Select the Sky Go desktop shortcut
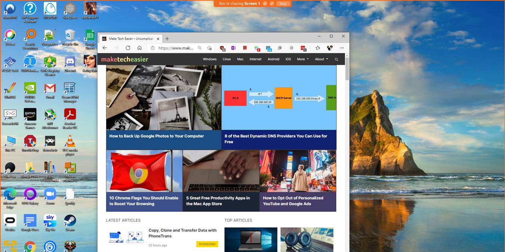 click(x=50, y=223)
